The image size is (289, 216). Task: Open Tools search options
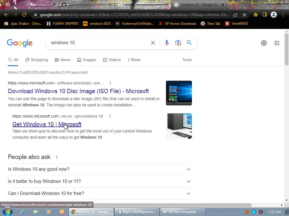pos(187,60)
